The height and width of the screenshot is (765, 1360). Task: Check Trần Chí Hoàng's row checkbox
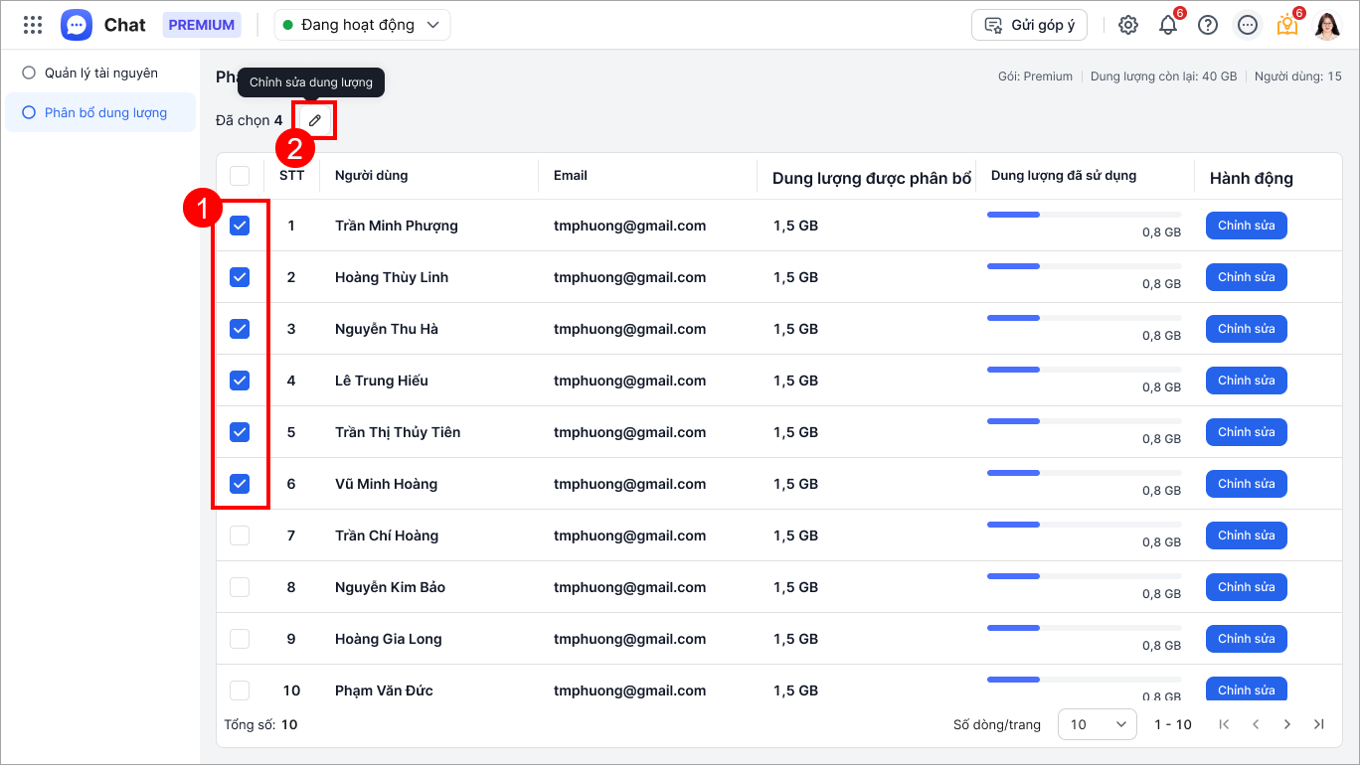(240, 535)
